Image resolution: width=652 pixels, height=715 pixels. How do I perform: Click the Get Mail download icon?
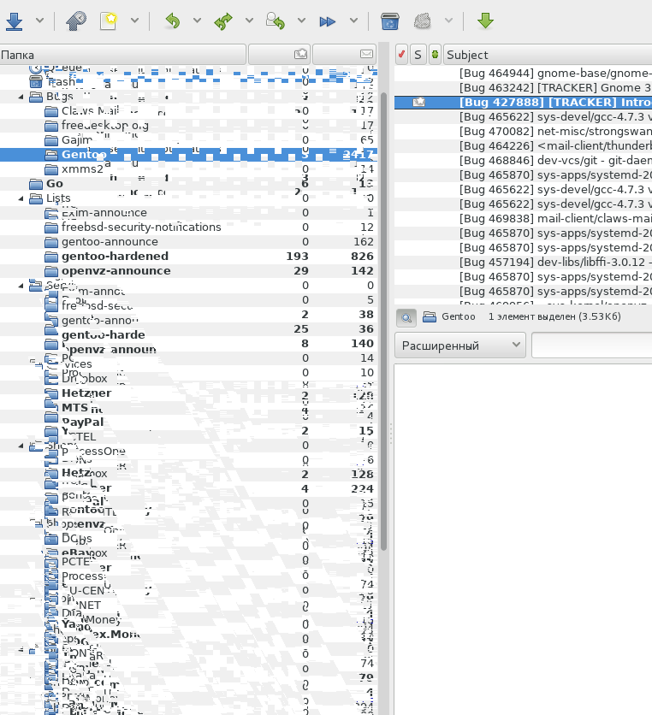[13, 21]
